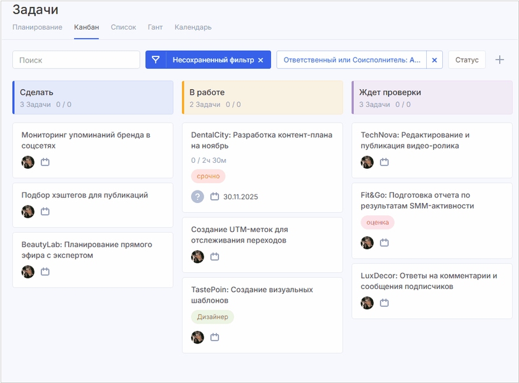
Task: Open calendar icon on Создание UTM-меток card
Action: 215,257
